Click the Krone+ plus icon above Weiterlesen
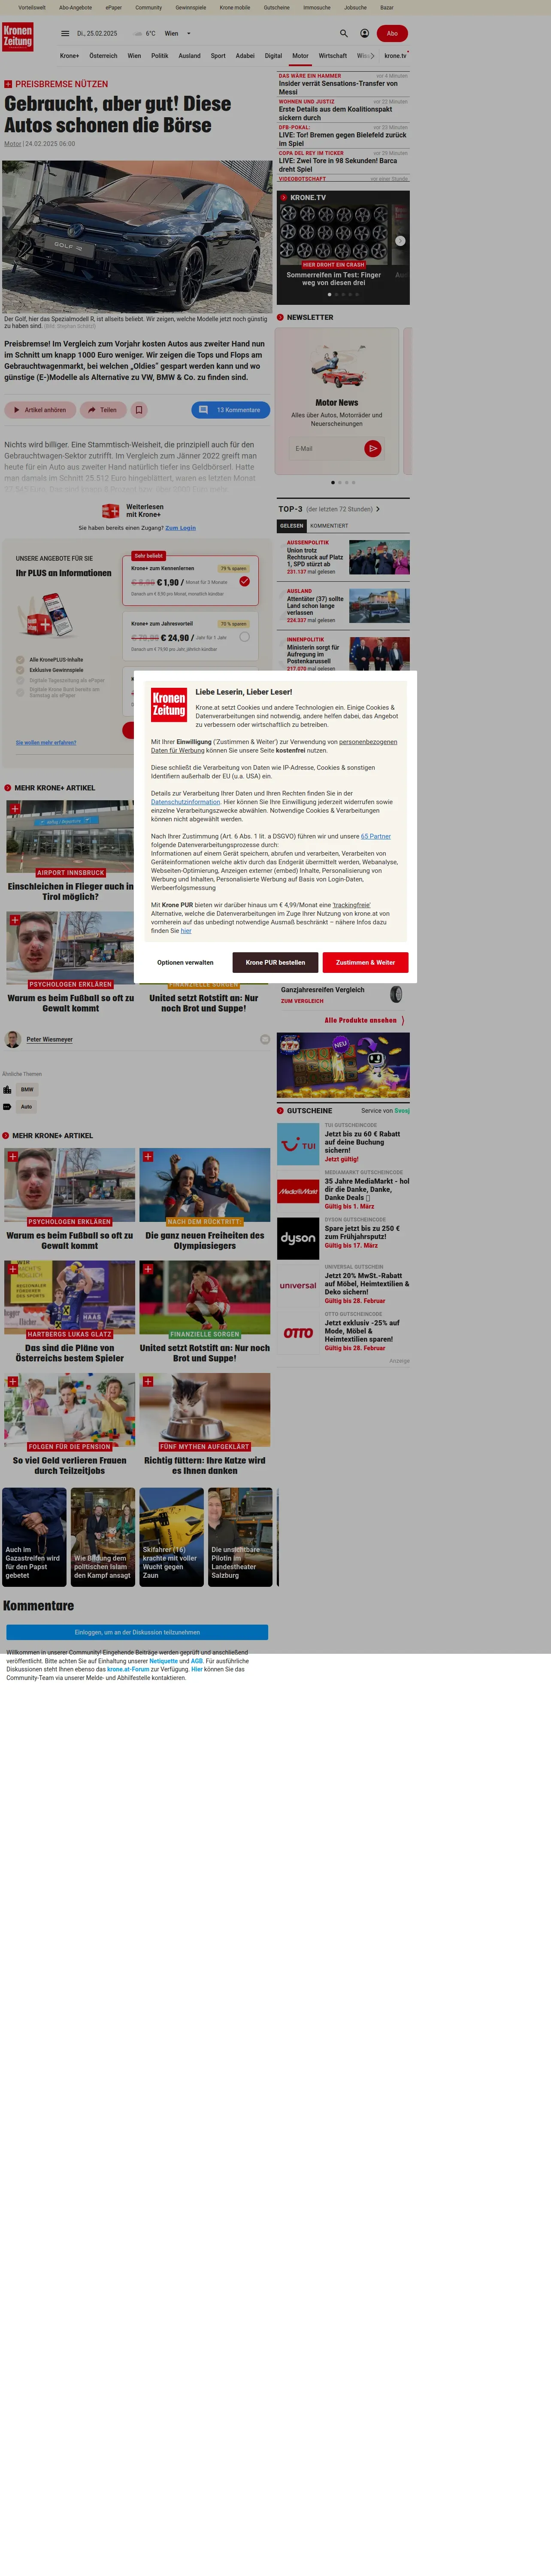The width and height of the screenshot is (551, 2576). click(x=111, y=511)
